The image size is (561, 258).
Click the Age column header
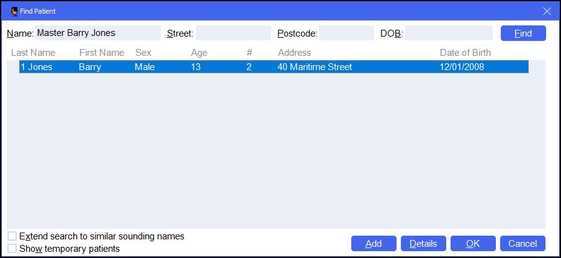click(x=199, y=53)
